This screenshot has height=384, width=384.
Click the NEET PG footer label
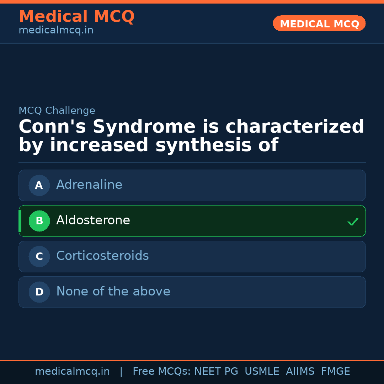click(x=216, y=371)
